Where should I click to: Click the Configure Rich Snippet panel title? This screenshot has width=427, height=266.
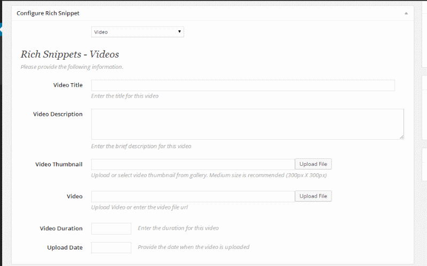coord(48,13)
